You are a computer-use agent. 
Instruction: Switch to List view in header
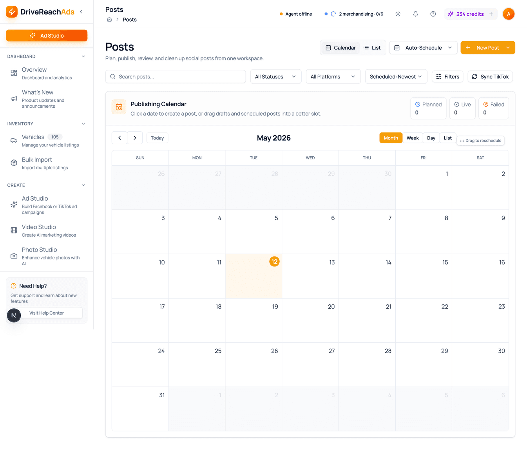click(372, 48)
